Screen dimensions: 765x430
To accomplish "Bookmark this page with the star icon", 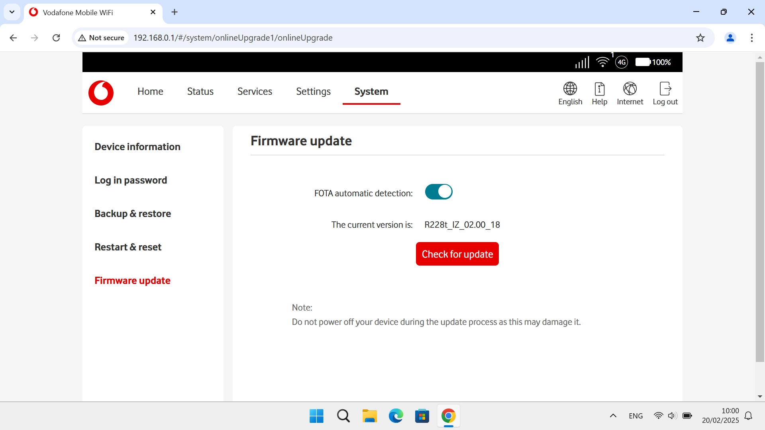I will pos(700,38).
